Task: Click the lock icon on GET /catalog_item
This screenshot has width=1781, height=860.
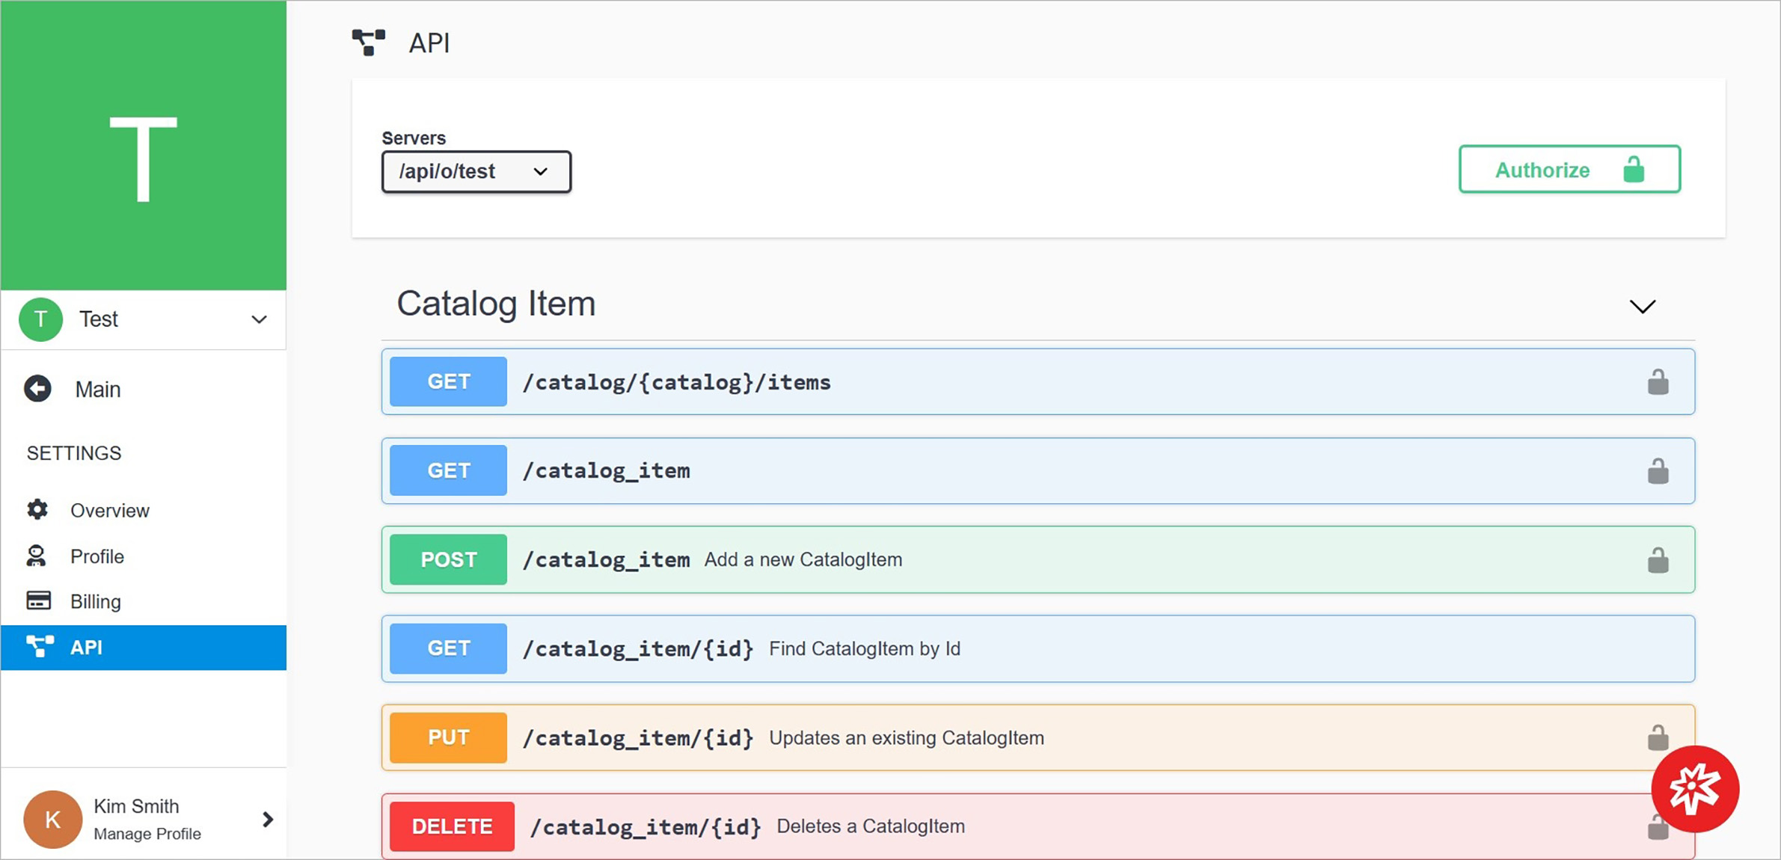Action: [x=1658, y=470]
